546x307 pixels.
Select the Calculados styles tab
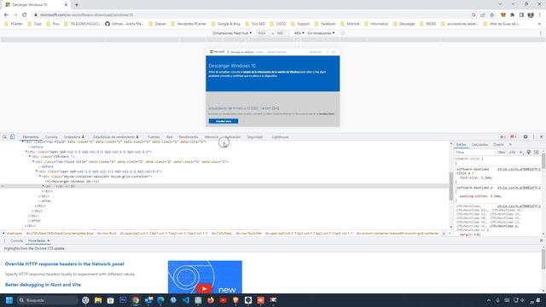coord(479,144)
